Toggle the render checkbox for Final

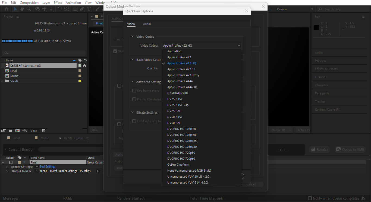coord(11,162)
